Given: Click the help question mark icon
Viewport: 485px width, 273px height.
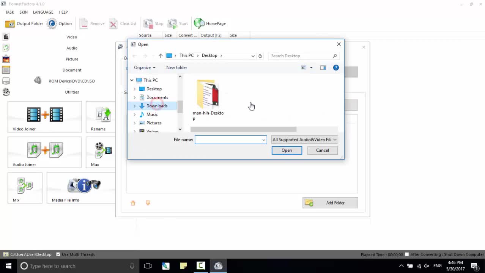Looking at the screenshot, I should (336, 67).
